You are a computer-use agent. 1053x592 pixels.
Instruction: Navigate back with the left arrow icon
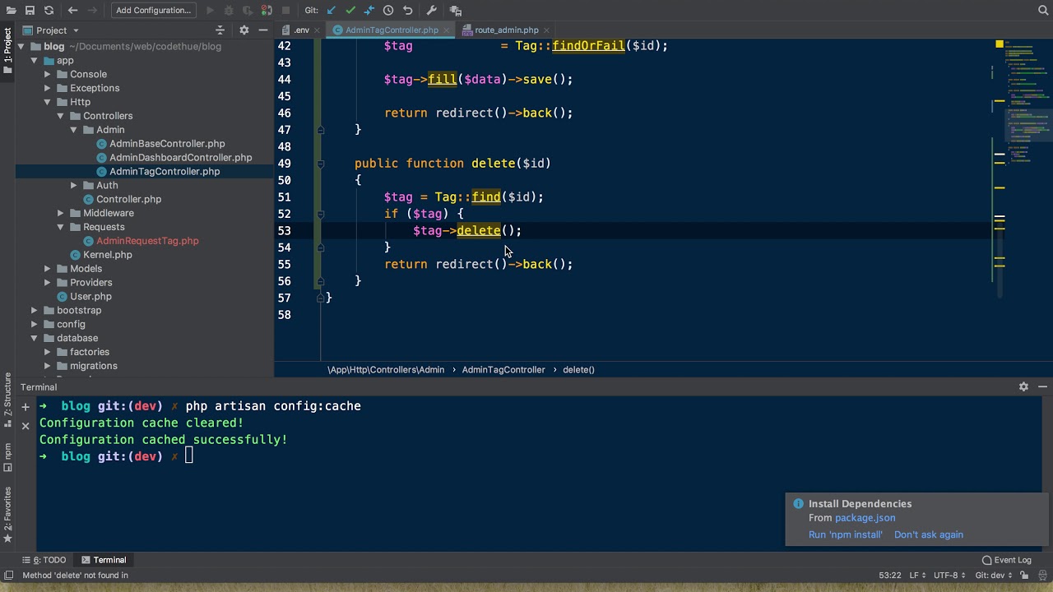(x=72, y=11)
